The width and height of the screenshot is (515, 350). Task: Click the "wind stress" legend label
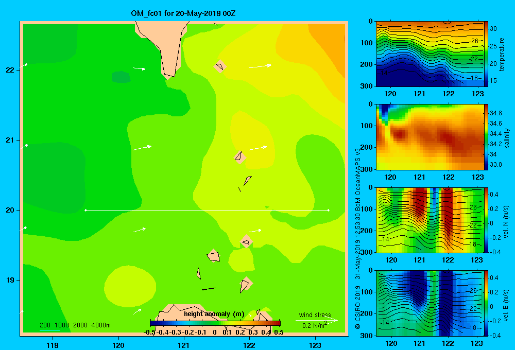[x=315, y=314]
